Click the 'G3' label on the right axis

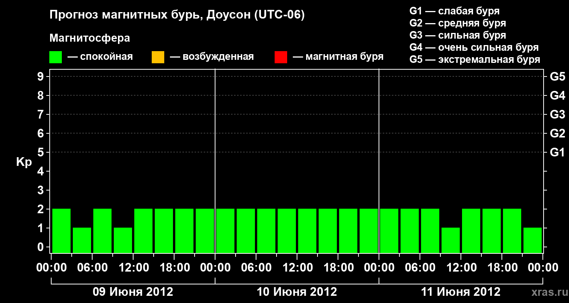(x=557, y=115)
